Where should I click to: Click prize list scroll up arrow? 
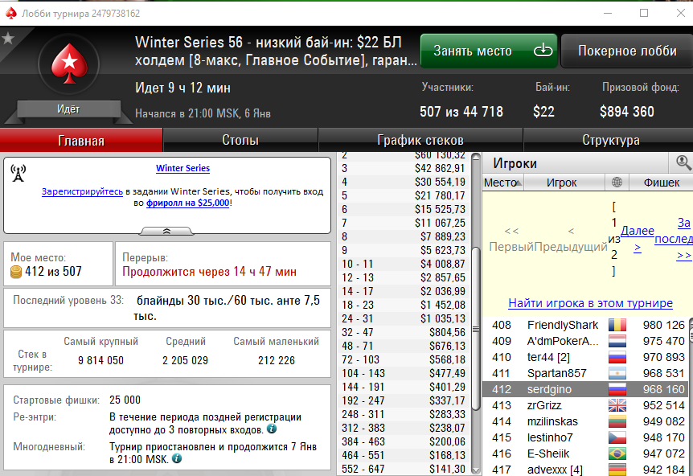(x=476, y=158)
